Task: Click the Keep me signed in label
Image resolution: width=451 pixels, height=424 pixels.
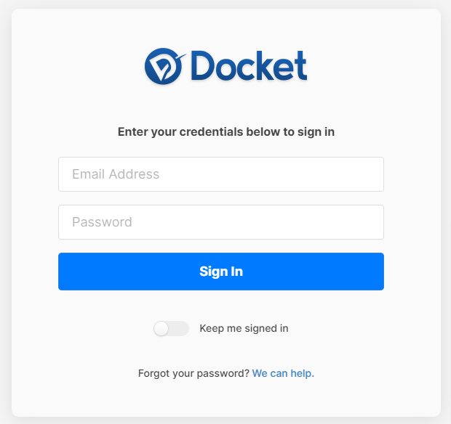Action: tap(244, 328)
